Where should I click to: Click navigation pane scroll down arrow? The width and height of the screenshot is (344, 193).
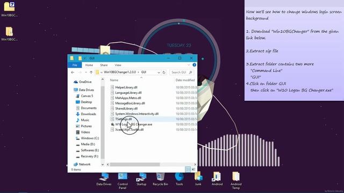103,165
